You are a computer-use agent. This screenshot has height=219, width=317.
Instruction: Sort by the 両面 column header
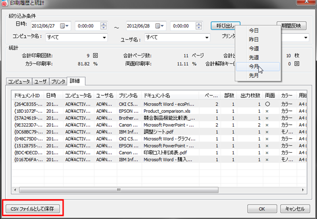pos(271,96)
